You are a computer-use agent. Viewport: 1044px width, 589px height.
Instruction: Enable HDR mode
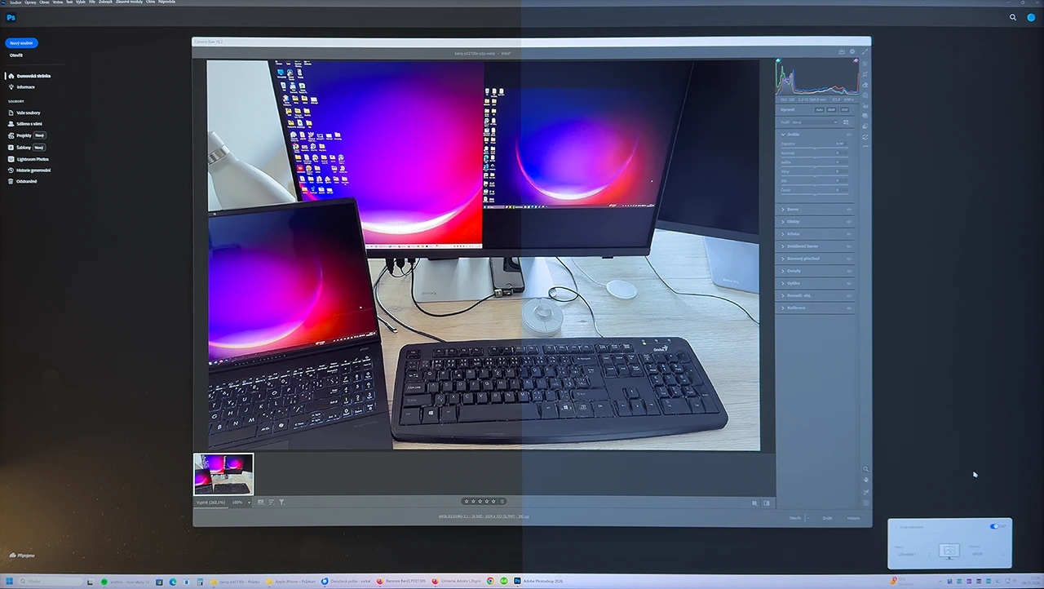click(x=845, y=110)
